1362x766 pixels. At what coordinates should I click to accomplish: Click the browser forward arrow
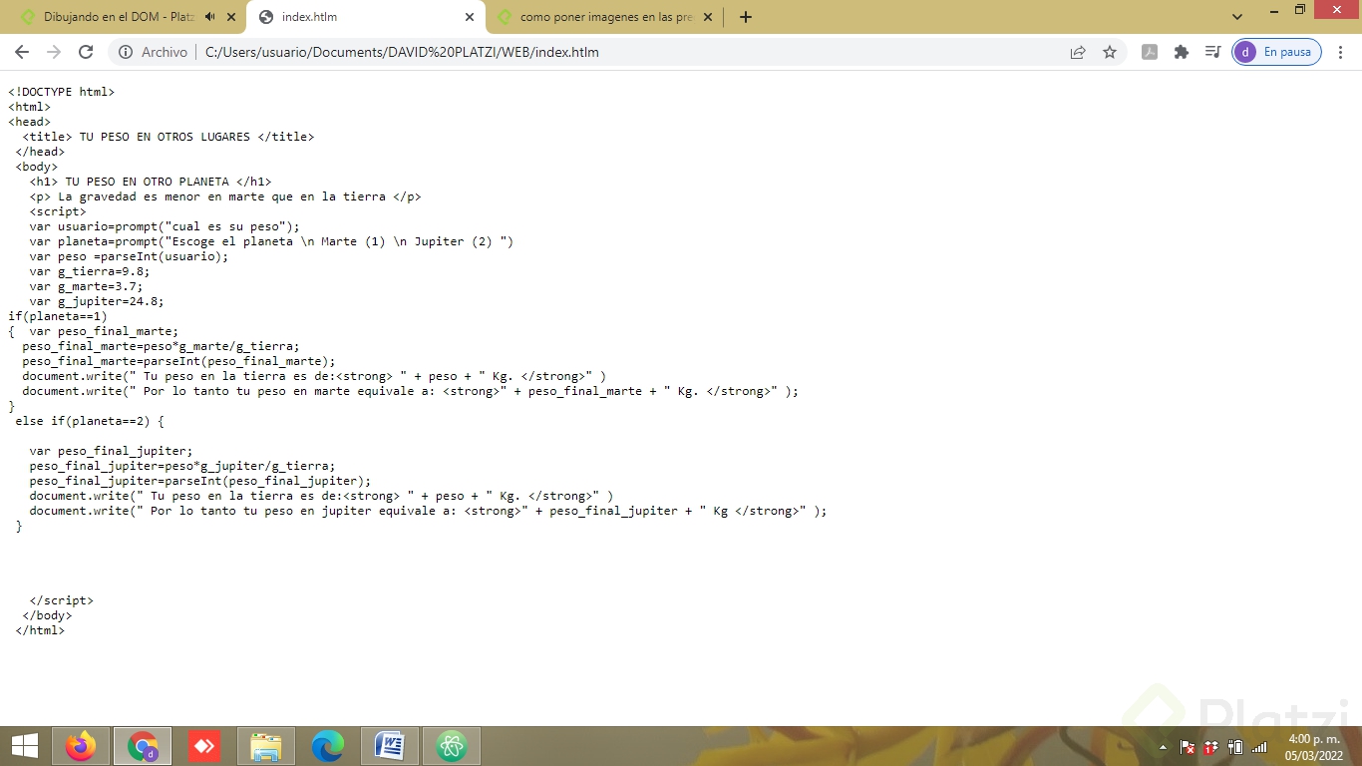(54, 52)
